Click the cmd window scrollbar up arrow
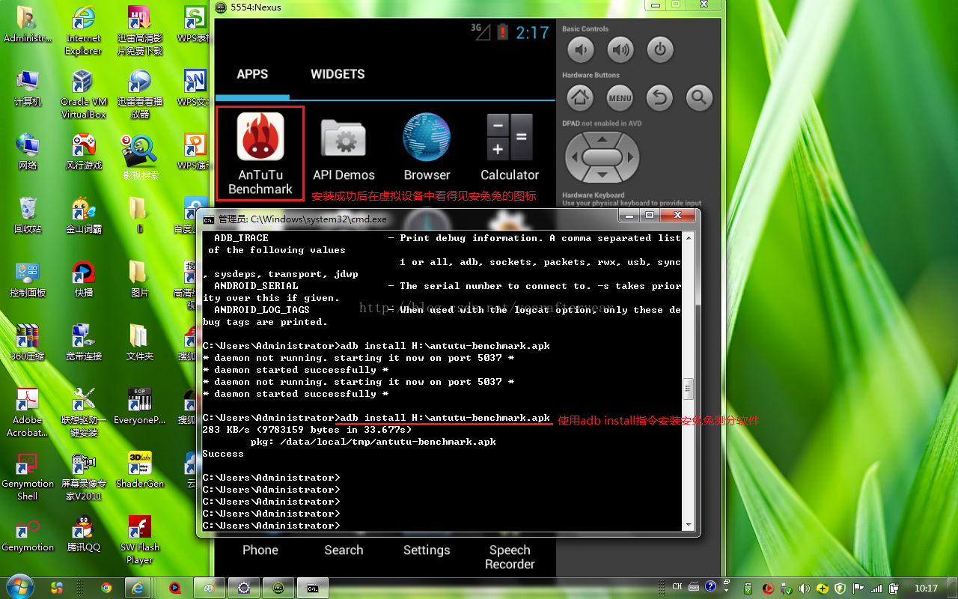Viewport: 958px width, 599px height. 689,238
